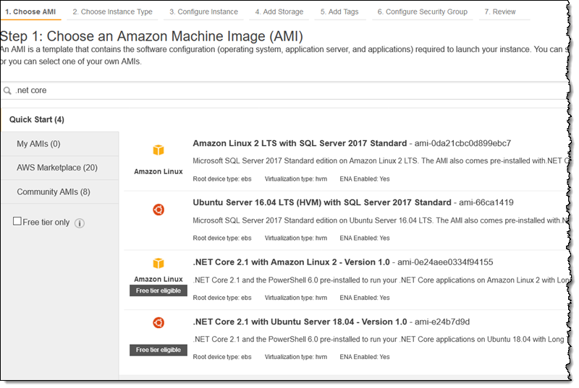Viewport: 579px width, 388px height.
Task: Open the Choose Instance Type step tab
Action: click(112, 12)
